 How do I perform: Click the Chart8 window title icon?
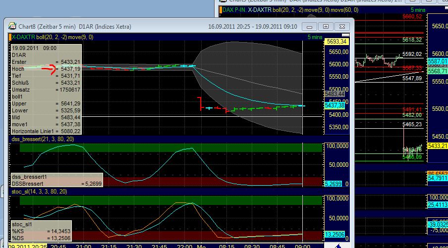tap(12, 26)
